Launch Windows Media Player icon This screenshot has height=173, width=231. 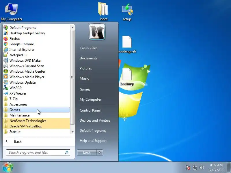6,77
